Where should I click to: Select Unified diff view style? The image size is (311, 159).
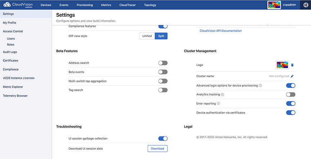point(147,36)
